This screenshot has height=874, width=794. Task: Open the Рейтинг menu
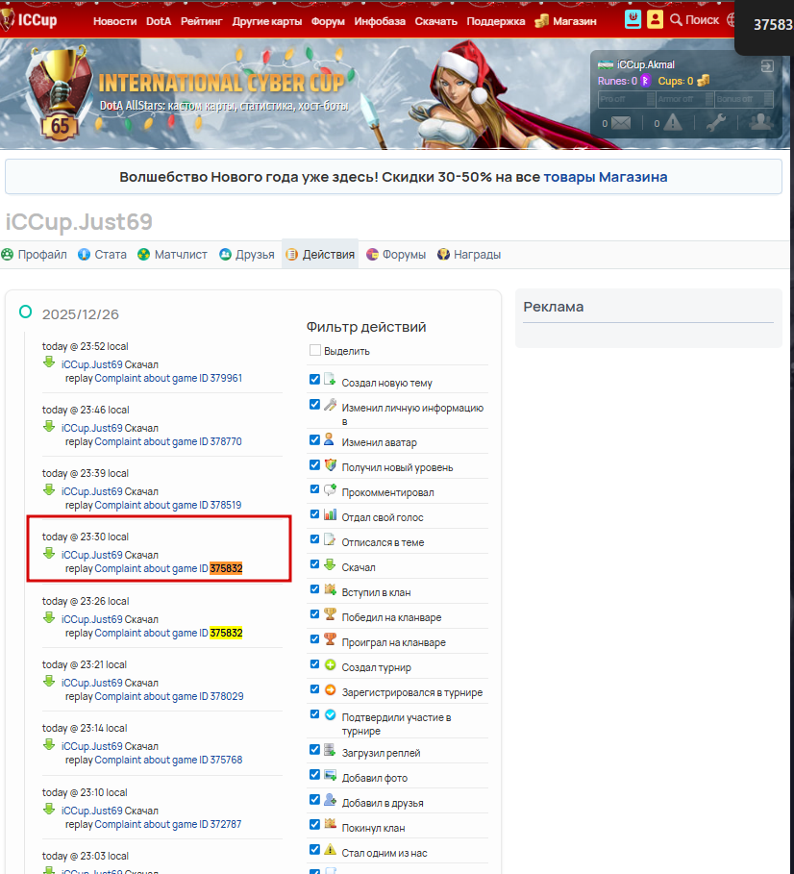tap(201, 21)
